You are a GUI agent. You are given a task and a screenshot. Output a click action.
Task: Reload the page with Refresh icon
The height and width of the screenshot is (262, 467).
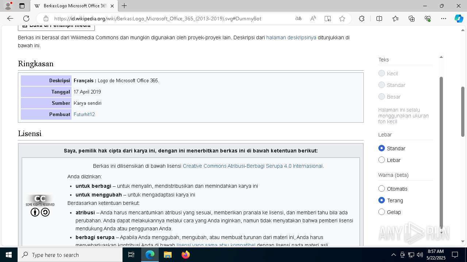(26, 19)
